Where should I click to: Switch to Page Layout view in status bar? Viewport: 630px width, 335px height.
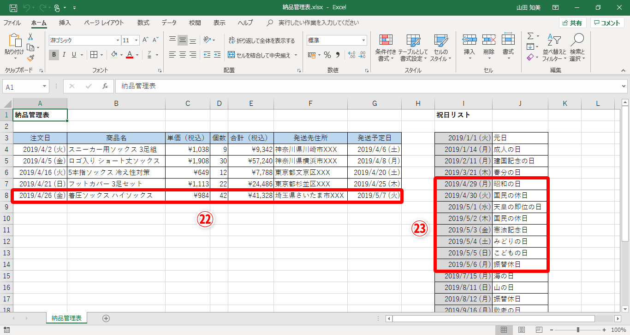(x=522, y=329)
